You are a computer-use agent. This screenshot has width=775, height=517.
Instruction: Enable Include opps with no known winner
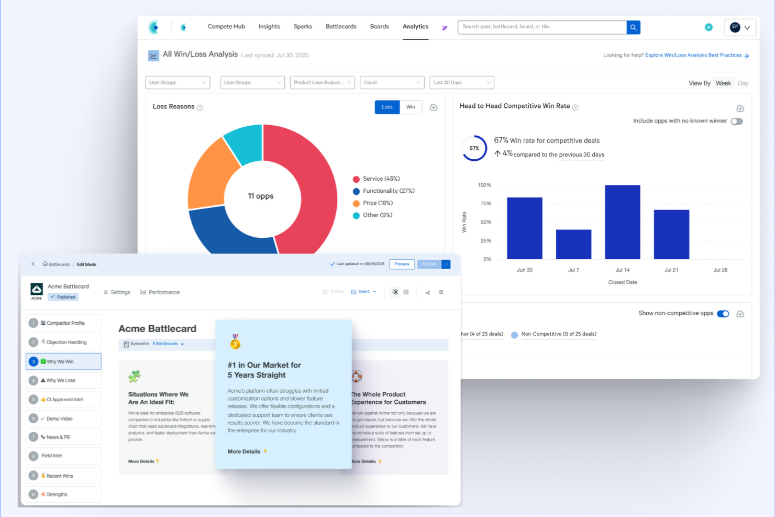pos(737,121)
